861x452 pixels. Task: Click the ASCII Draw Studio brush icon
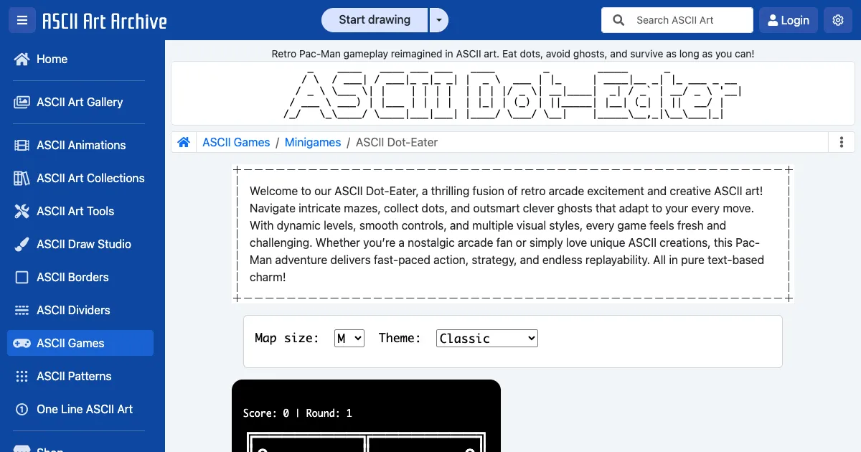coord(22,244)
